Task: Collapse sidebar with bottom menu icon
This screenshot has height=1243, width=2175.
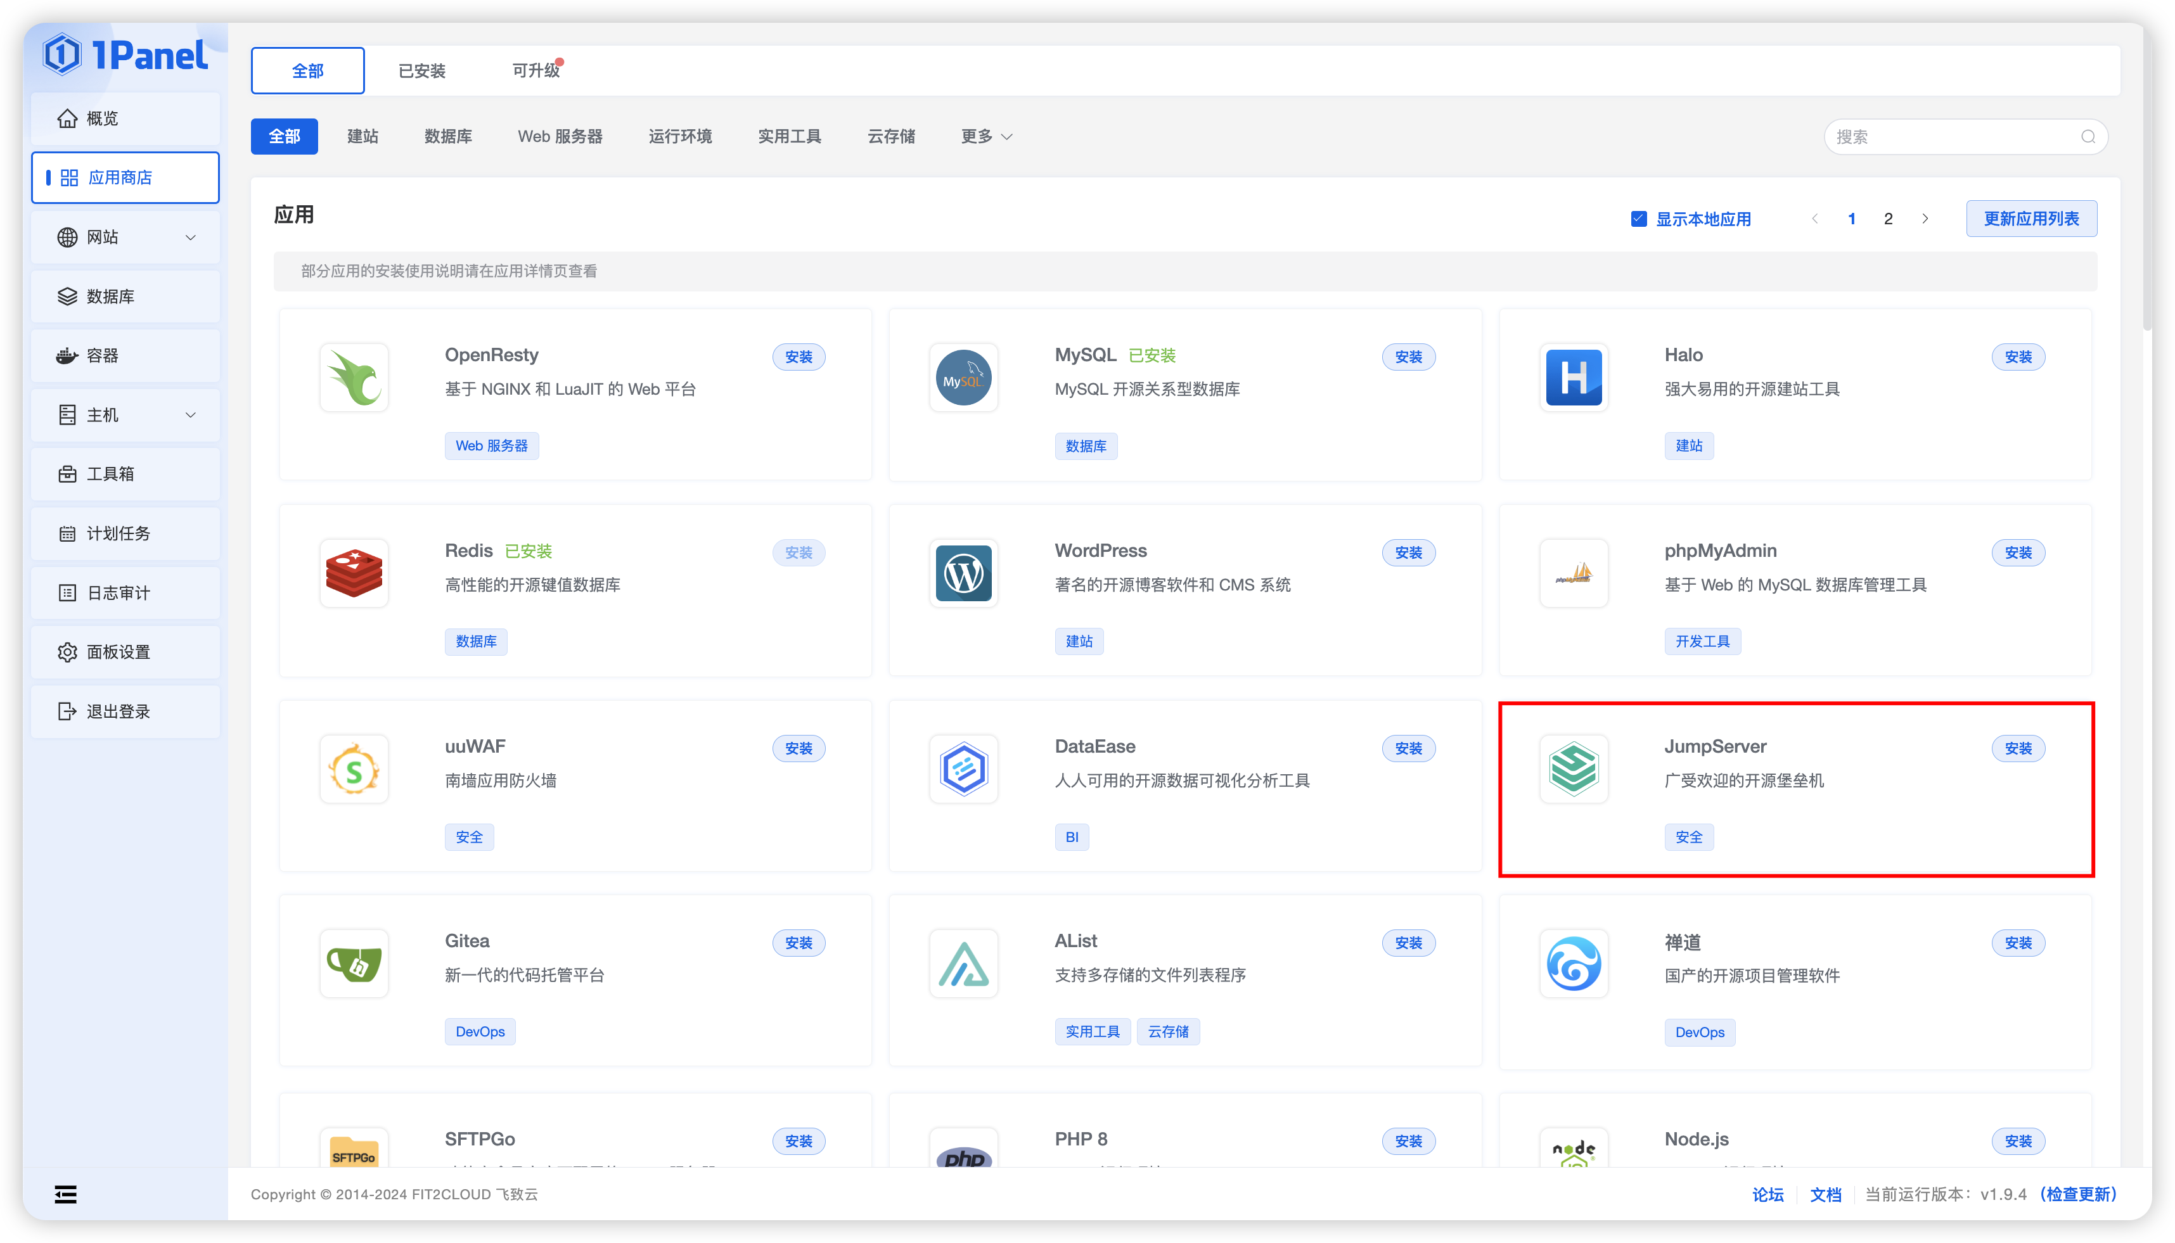Action: click(x=66, y=1194)
